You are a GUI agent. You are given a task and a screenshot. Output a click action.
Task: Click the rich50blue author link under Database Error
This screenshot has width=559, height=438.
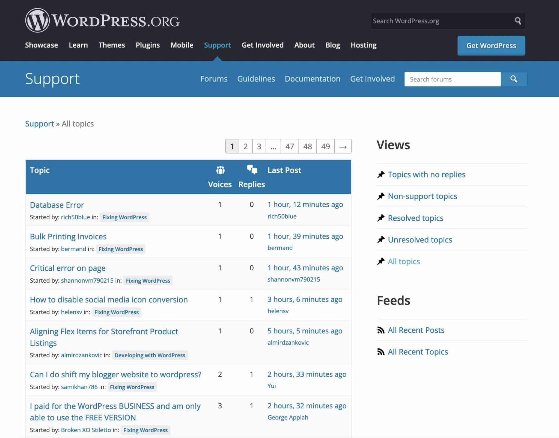(75, 217)
